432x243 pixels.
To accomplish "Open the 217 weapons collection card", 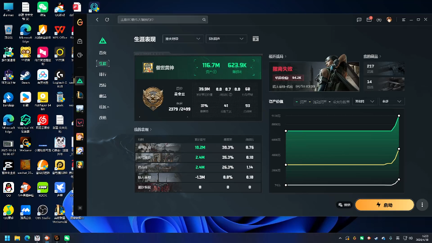I will coord(384,69).
